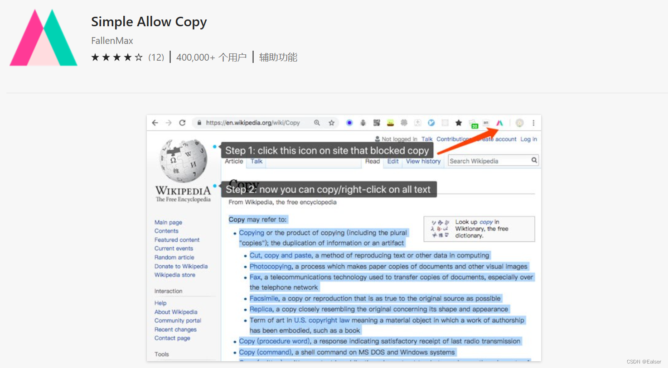Click the Log in link
The width and height of the screenshot is (668, 368).
point(528,139)
